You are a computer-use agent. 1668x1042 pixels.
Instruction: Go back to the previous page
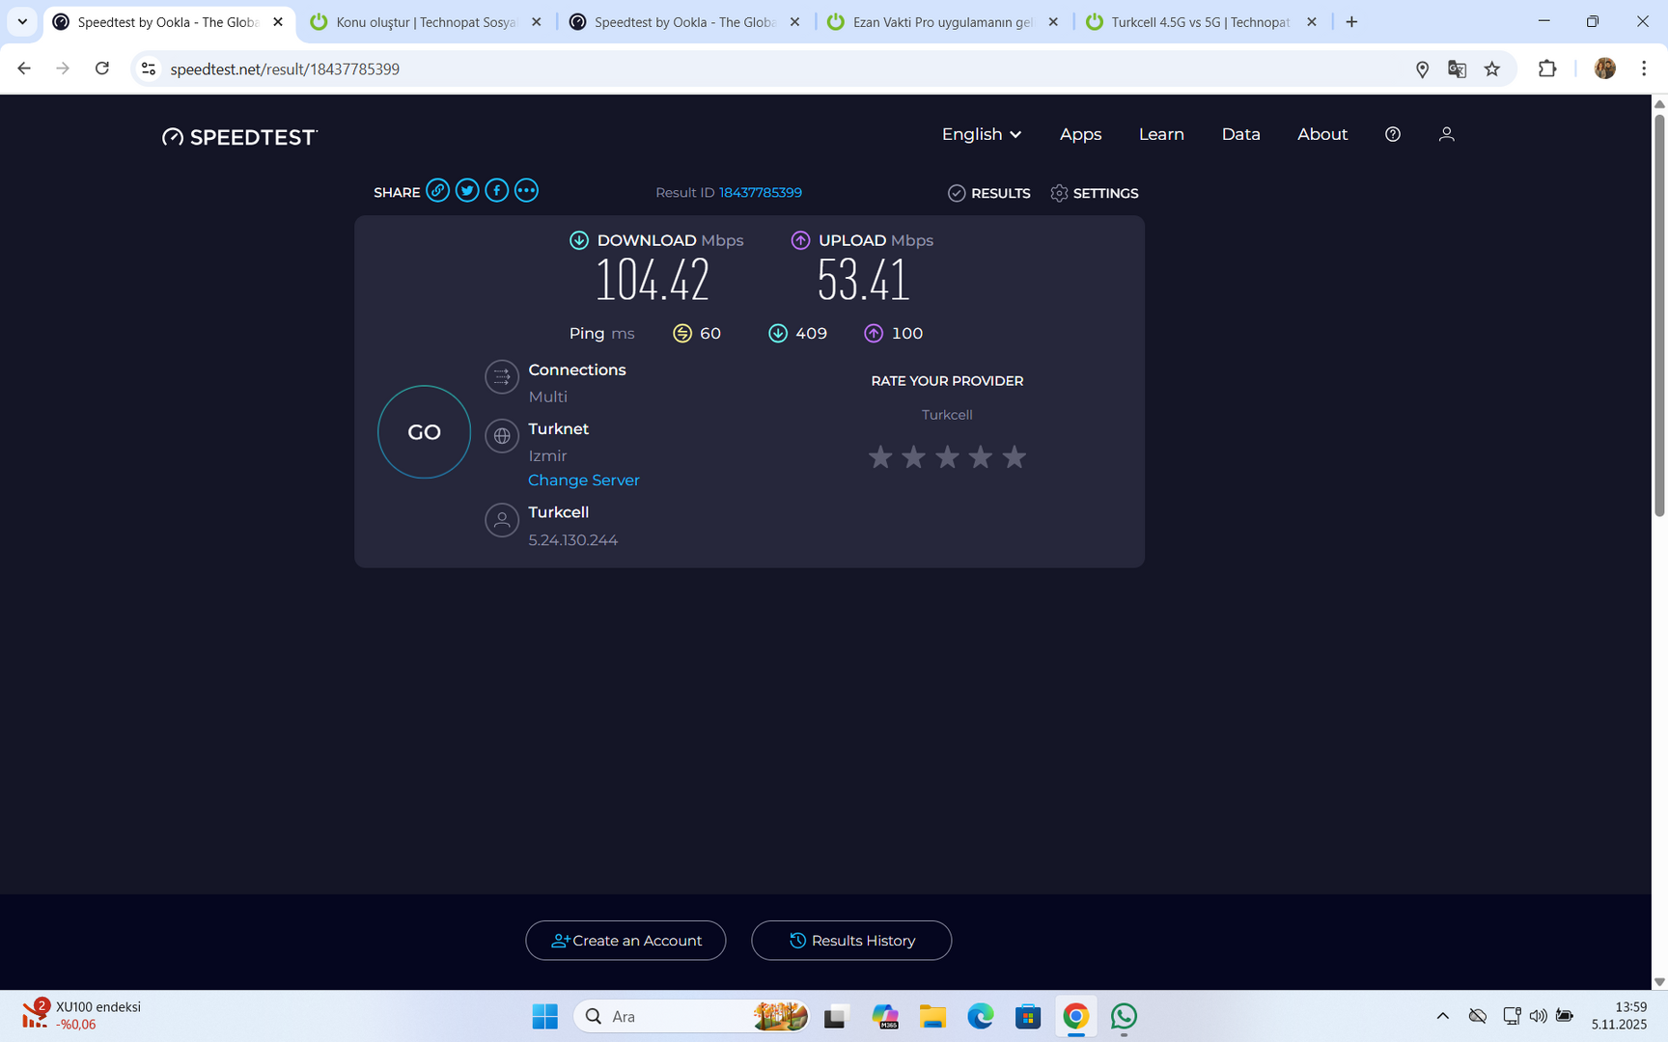24,69
